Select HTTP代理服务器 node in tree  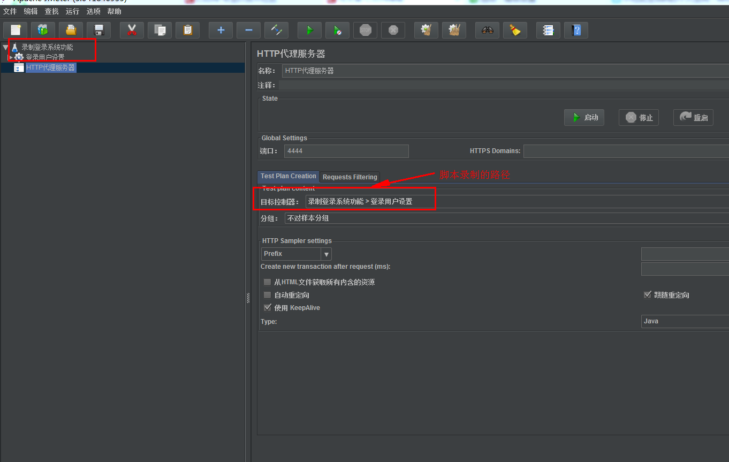tap(51, 67)
